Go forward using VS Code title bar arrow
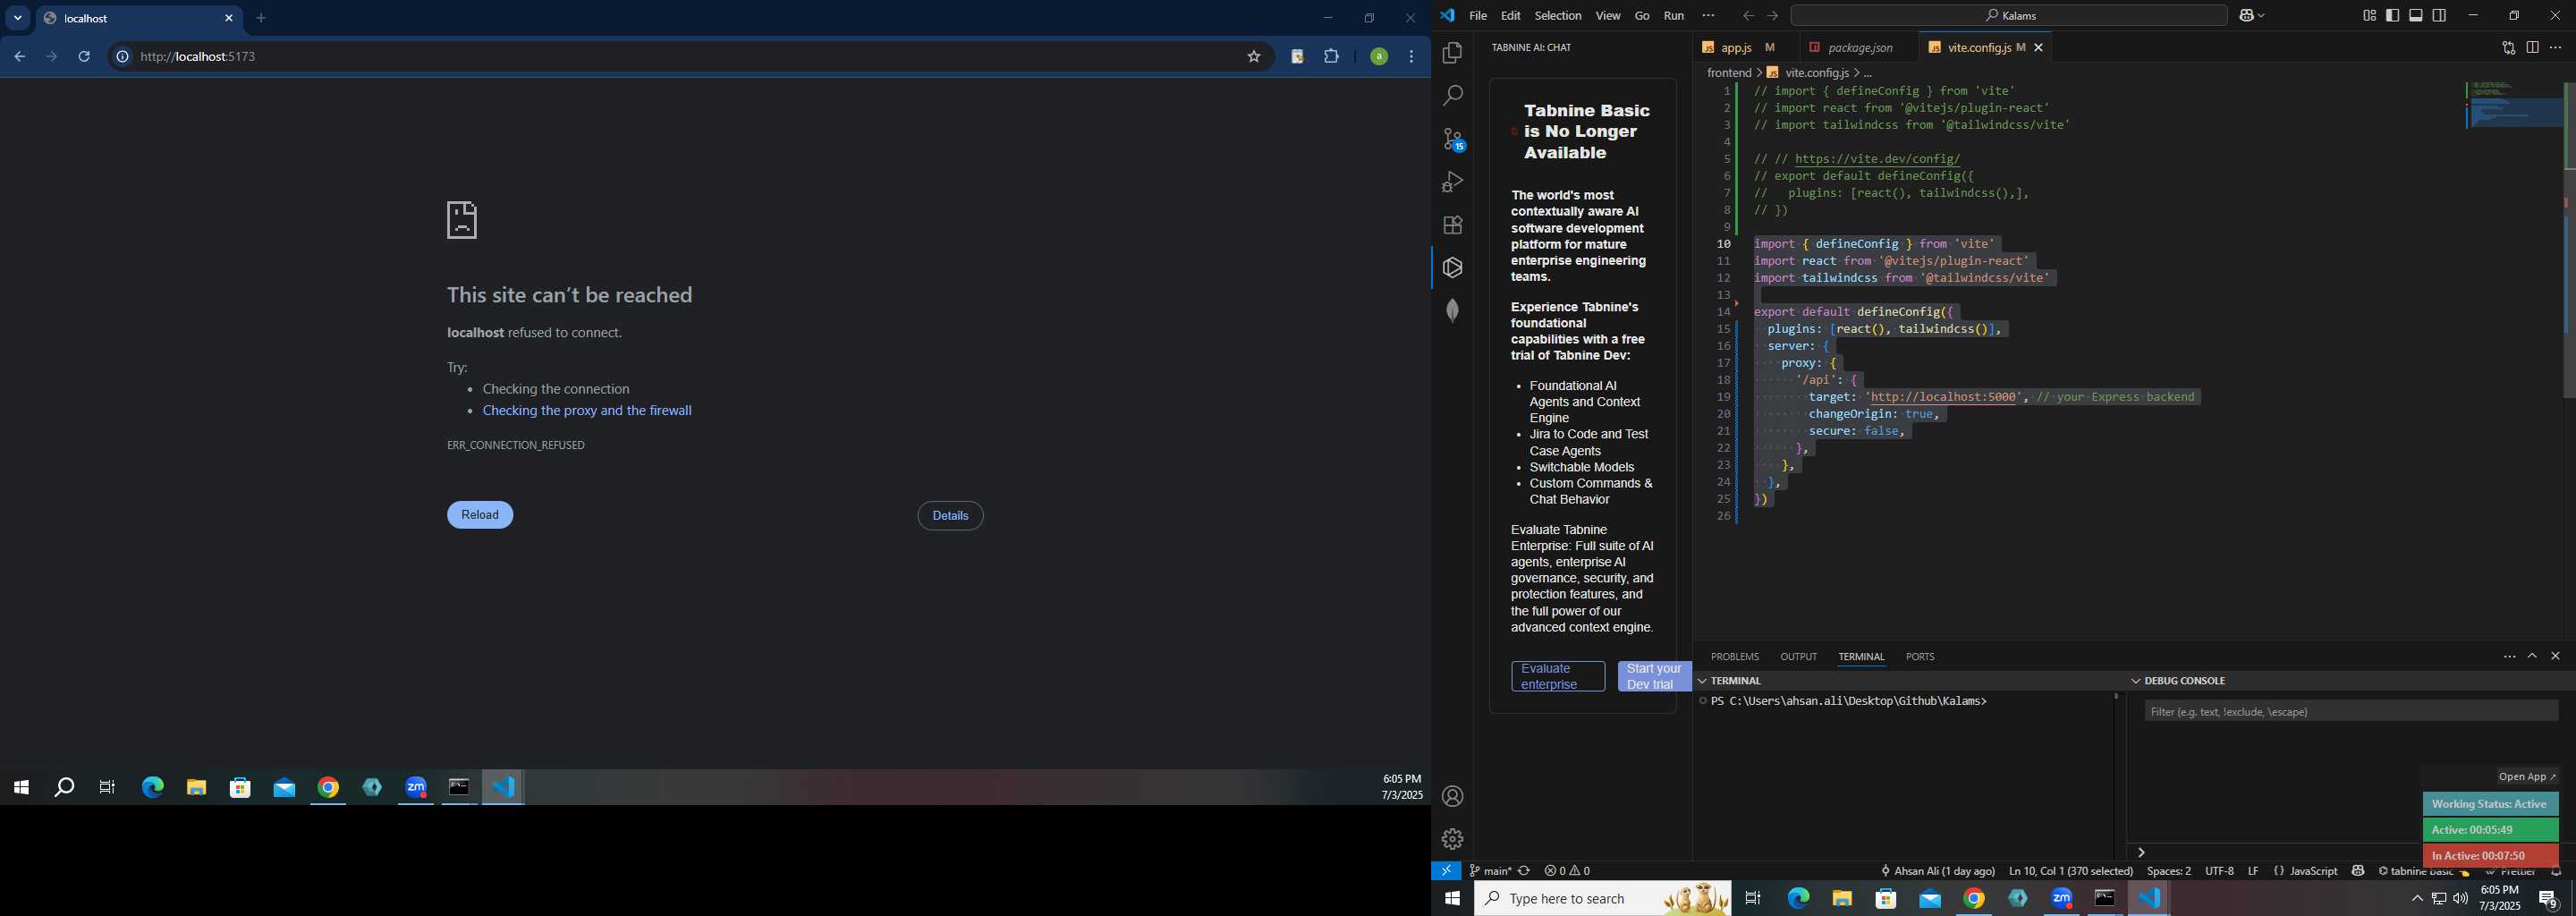 (x=1772, y=16)
